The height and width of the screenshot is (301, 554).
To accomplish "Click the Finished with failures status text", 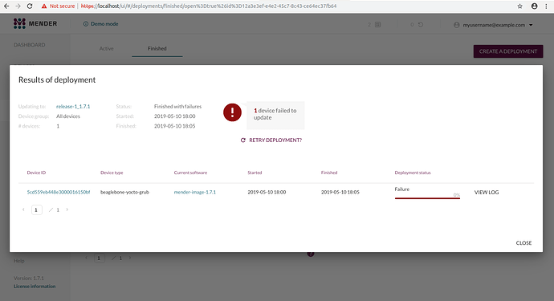I will 177,106.
